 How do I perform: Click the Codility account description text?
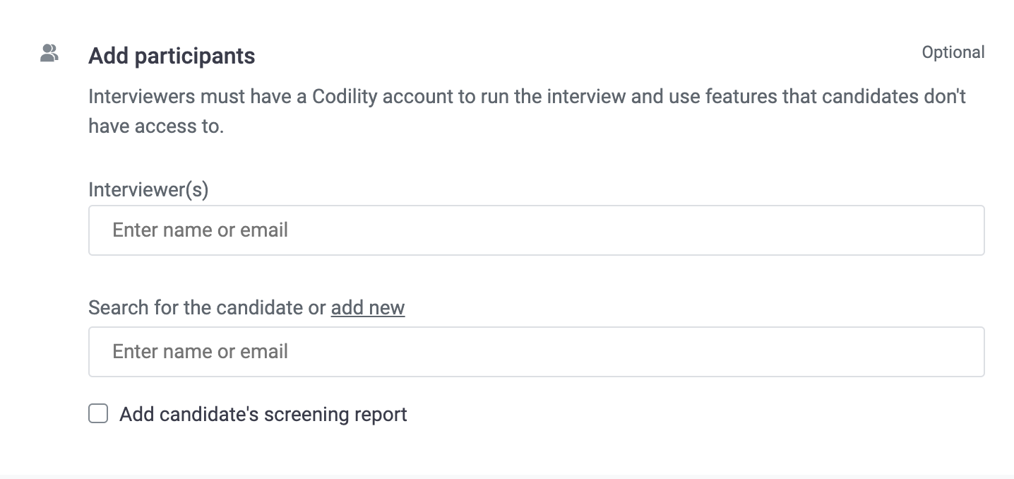click(x=527, y=111)
